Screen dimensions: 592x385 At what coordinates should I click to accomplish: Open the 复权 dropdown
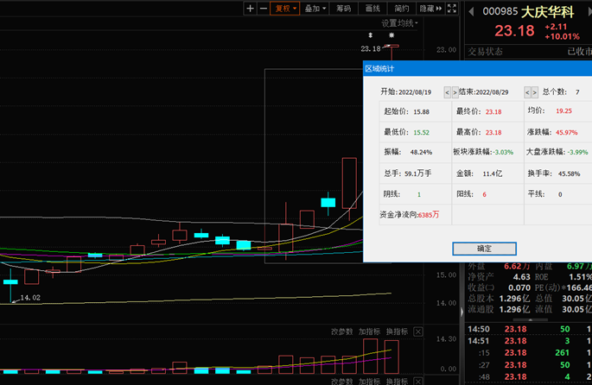pyautogui.click(x=284, y=9)
